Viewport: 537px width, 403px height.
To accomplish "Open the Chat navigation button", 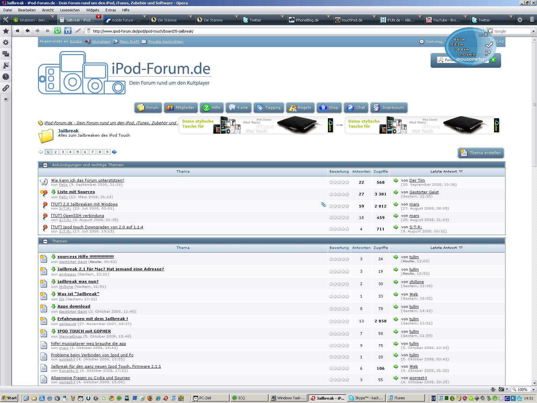I will pyautogui.click(x=356, y=107).
